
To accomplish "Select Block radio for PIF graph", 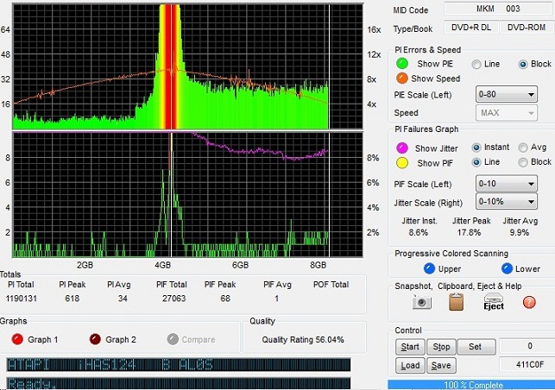I will [x=523, y=162].
